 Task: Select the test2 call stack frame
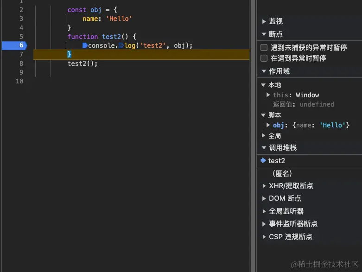coord(309,161)
